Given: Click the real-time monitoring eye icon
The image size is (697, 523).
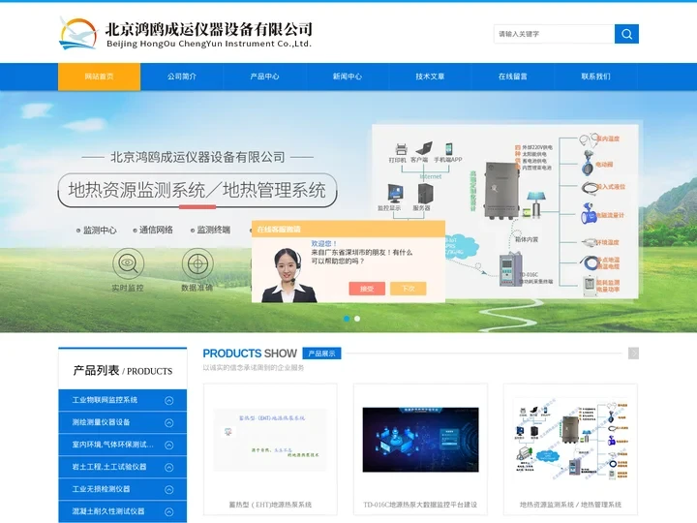Looking at the screenshot, I should [x=128, y=263].
